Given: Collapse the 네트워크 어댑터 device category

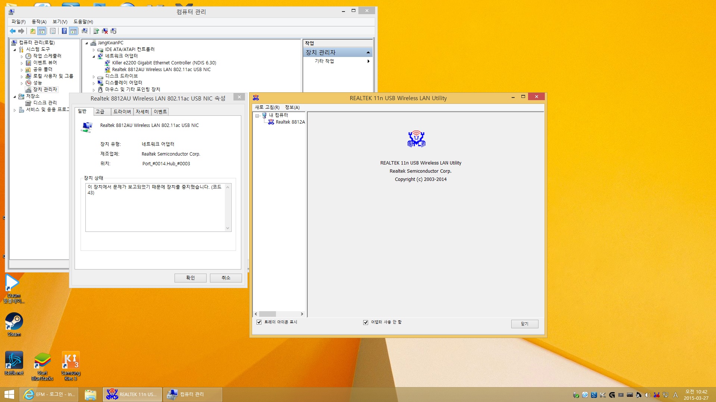Looking at the screenshot, I should (94, 56).
